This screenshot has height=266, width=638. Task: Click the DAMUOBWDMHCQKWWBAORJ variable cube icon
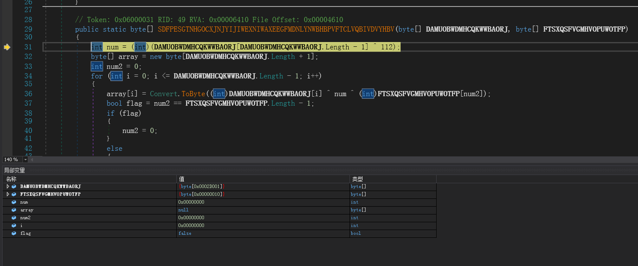(x=14, y=187)
